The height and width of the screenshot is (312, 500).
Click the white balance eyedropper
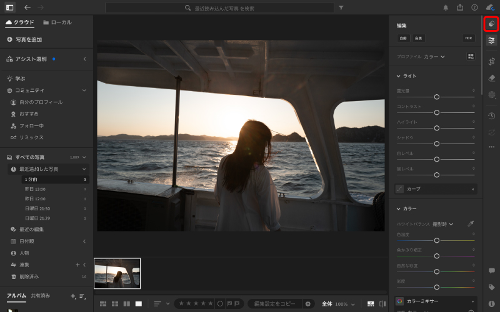(x=471, y=223)
